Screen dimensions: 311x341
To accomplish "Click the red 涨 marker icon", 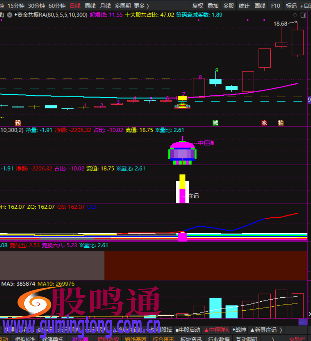I will point(264,123).
